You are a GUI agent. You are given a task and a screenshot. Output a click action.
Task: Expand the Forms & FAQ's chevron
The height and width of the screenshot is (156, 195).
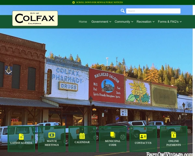(x=181, y=22)
